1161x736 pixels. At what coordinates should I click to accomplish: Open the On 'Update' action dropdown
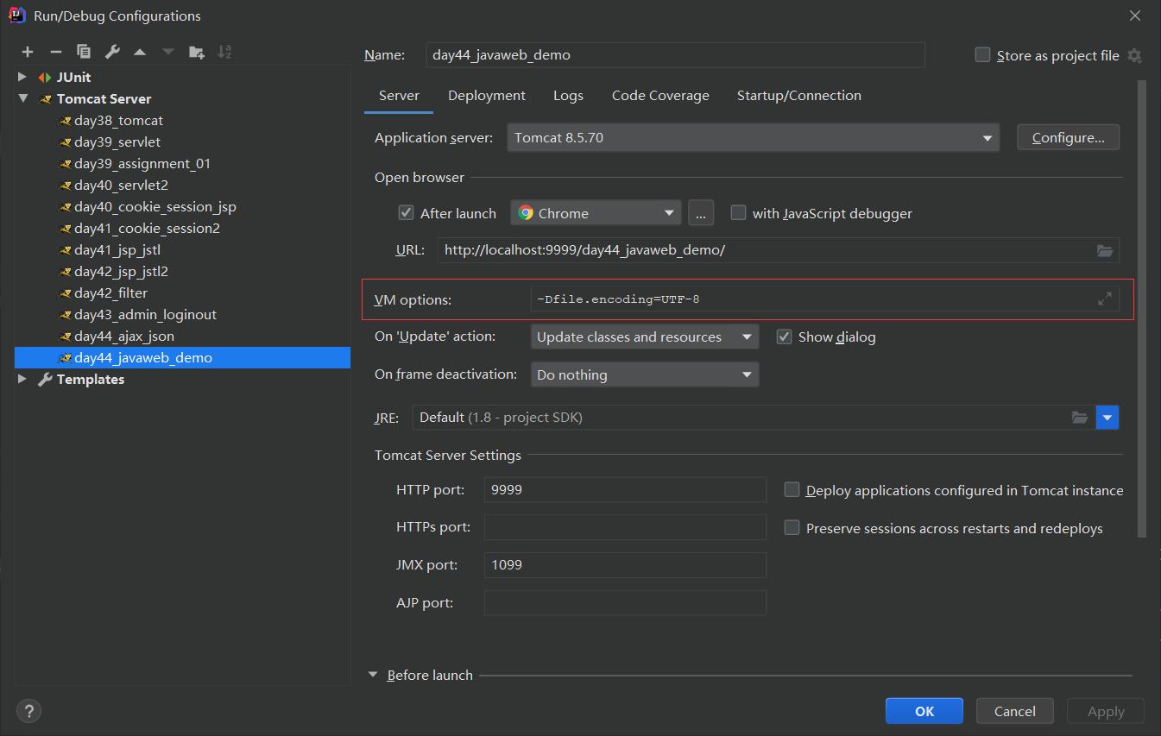pos(645,337)
